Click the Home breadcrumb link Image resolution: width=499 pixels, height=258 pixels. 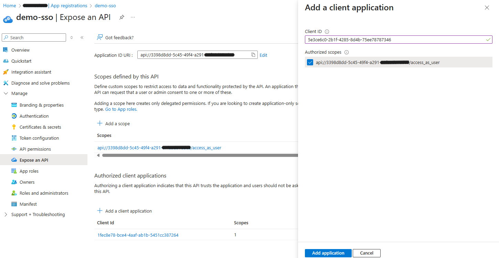tap(10, 6)
